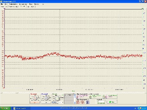Viewport: 147px width, 110px height.
Task: Click the header row of the bottom list
Action: pos(69,95)
